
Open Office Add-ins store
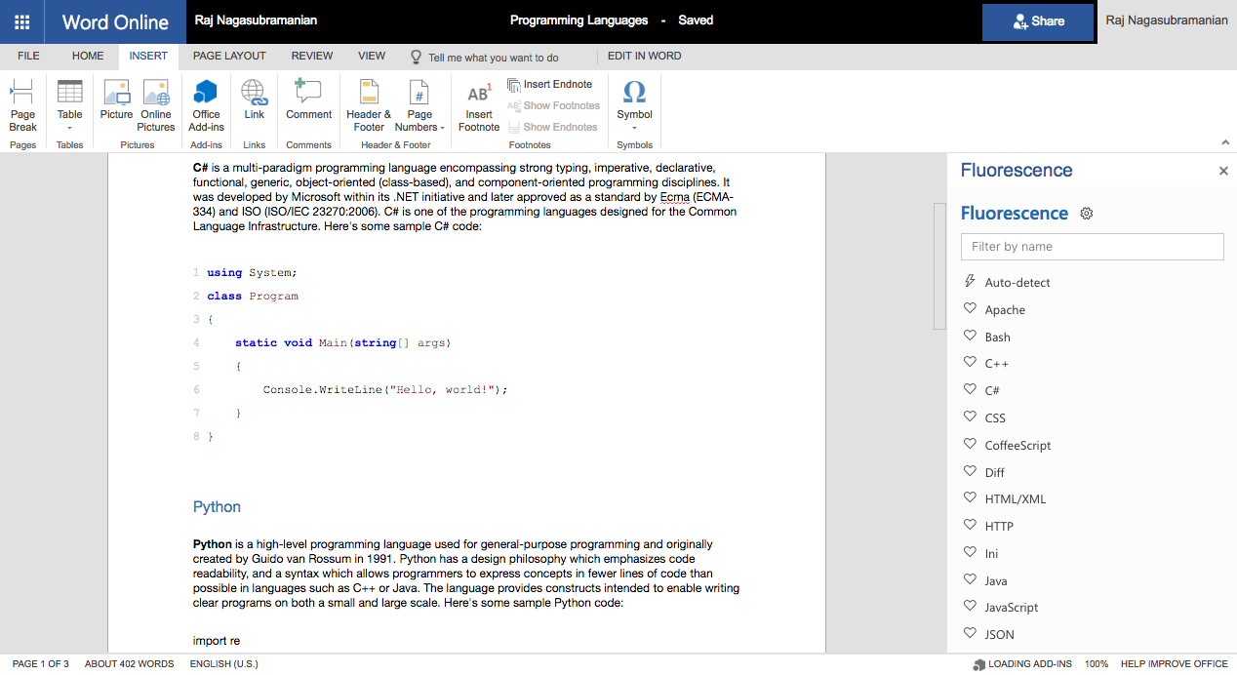[206, 105]
